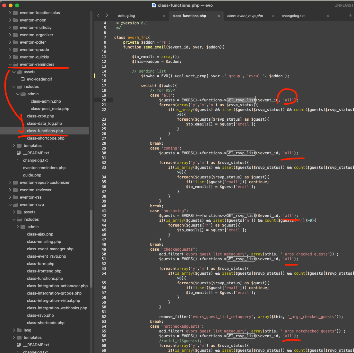Switch to the class-event_rsvp.php tab

(245, 16)
